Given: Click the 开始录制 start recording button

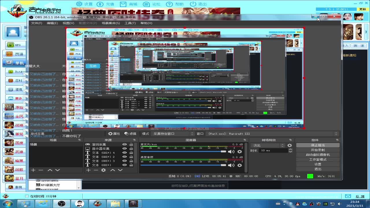Looking at the screenshot, I should [x=318, y=150].
